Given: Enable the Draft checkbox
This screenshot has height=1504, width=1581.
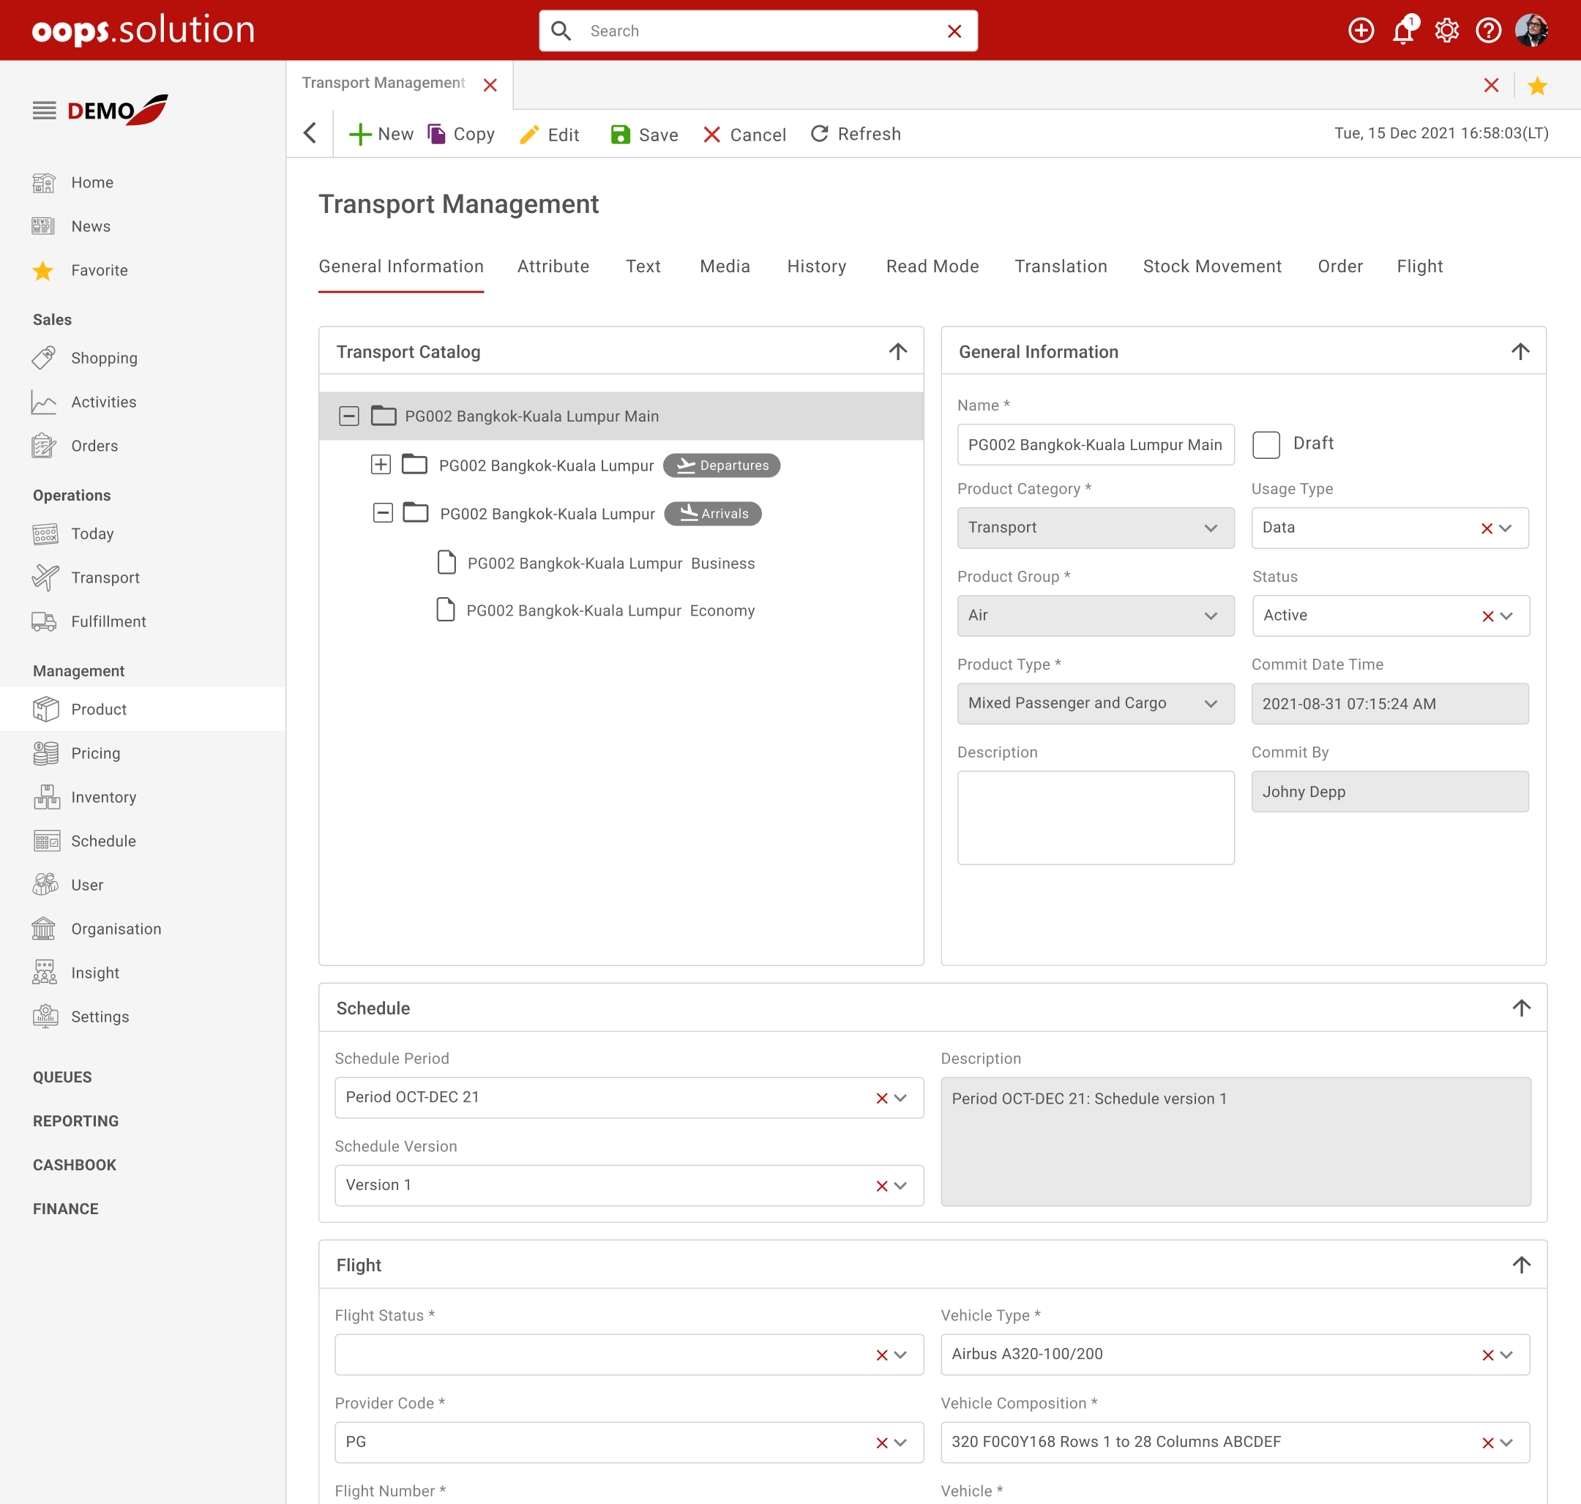Looking at the screenshot, I should (1266, 444).
